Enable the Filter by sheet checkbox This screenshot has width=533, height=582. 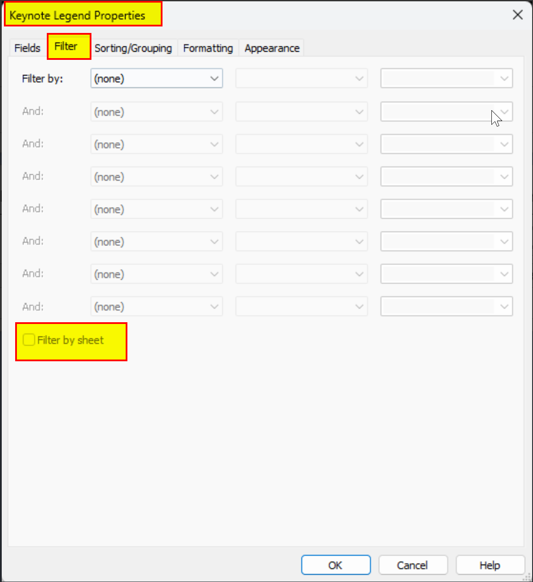[29, 340]
